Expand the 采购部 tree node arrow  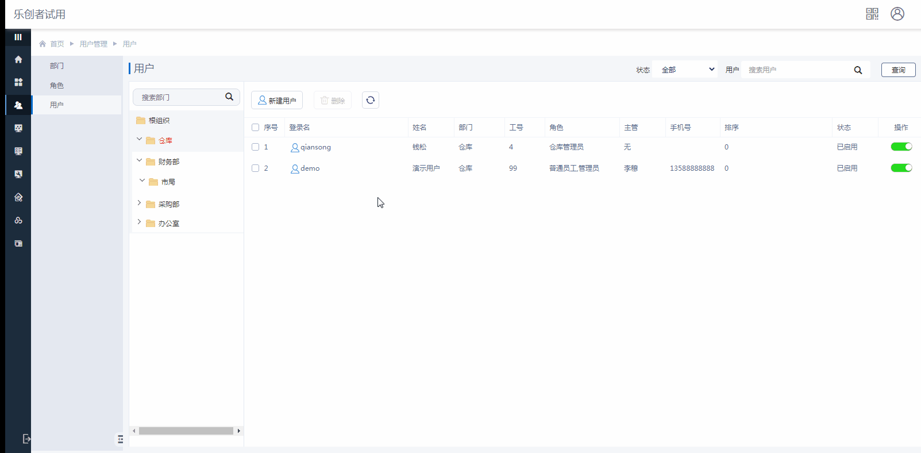pyautogui.click(x=139, y=203)
